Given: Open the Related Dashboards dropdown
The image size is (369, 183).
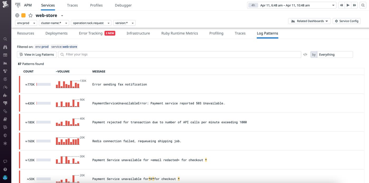Looking at the screenshot, I should coord(309,21).
